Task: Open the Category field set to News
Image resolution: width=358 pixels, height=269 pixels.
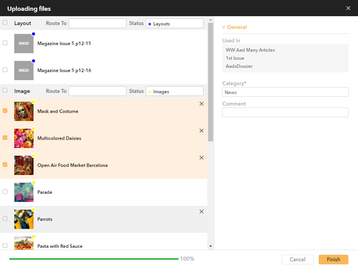Action: (x=285, y=92)
